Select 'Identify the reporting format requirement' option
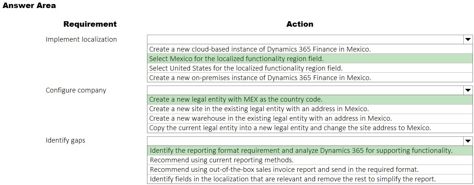This screenshot has height=185, width=474. (310, 150)
